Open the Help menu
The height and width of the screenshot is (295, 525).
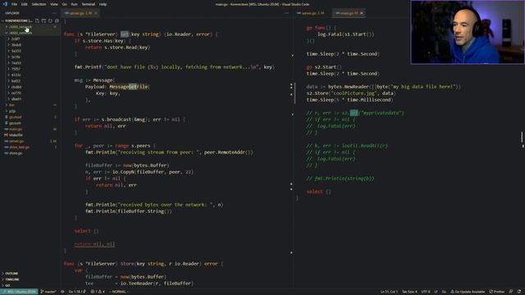click(103, 4)
